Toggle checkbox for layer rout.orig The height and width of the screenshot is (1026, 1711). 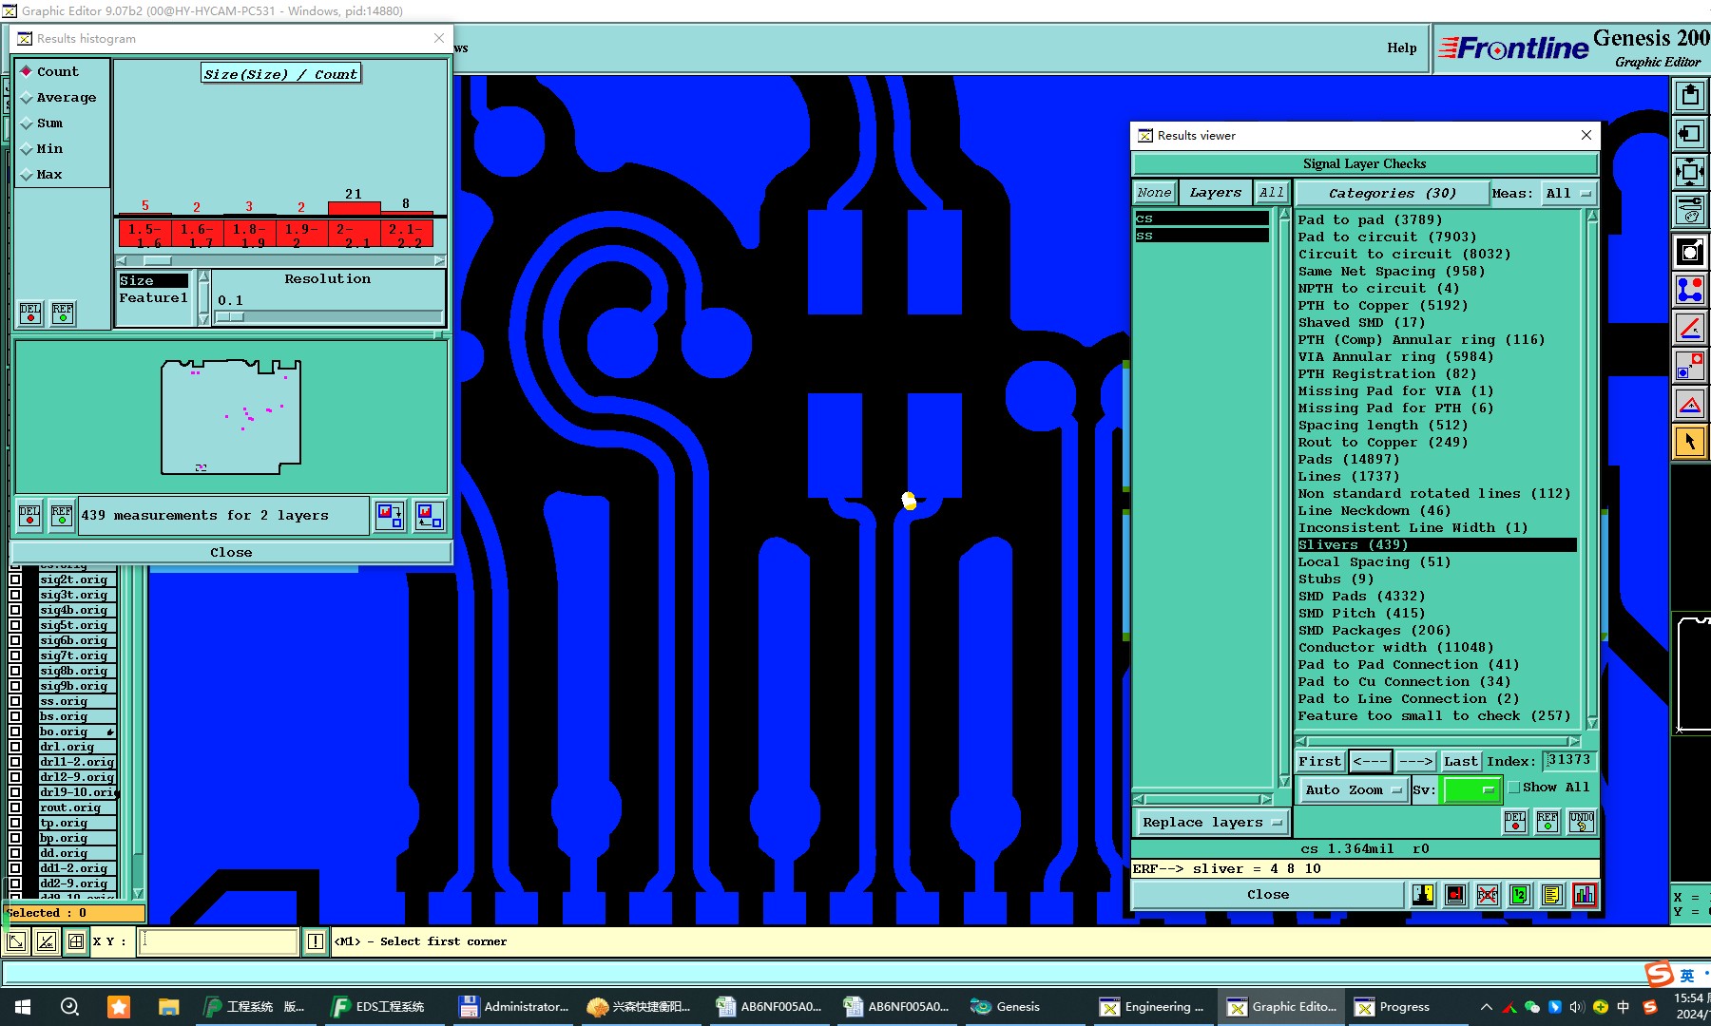pyautogui.click(x=15, y=807)
